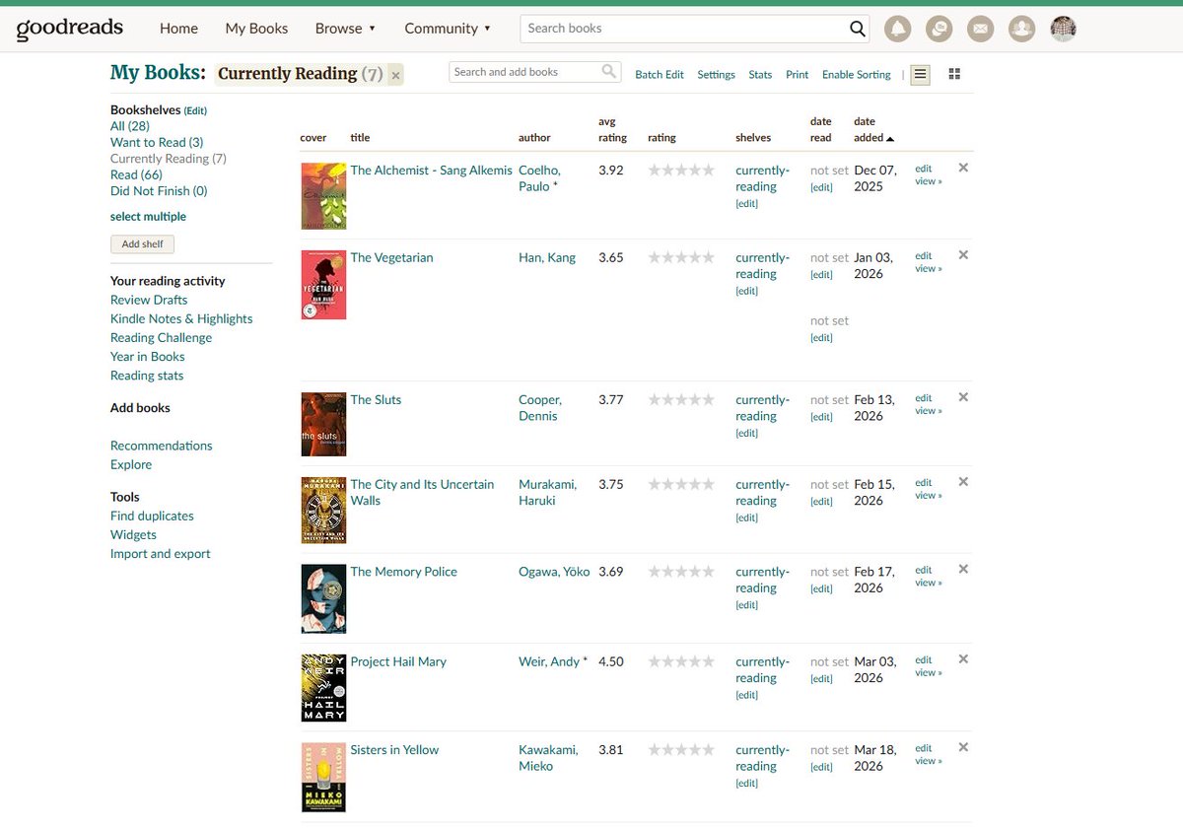Open author Kawakami, Mieko
Screen dimensions: 1183x828
(x=548, y=757)
